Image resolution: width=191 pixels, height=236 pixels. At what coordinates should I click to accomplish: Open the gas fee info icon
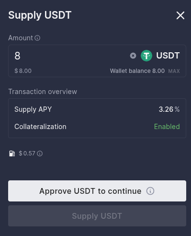[40, 153]
